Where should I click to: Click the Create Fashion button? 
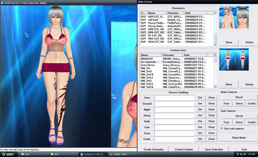[x=184, y=149]
